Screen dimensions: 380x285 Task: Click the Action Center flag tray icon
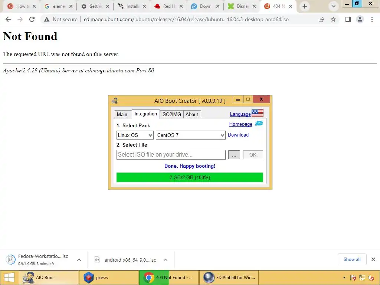pos(353,278)
